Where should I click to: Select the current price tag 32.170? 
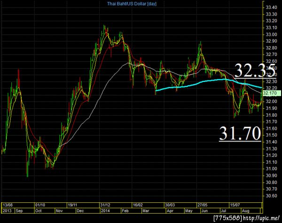click(272, 93)
